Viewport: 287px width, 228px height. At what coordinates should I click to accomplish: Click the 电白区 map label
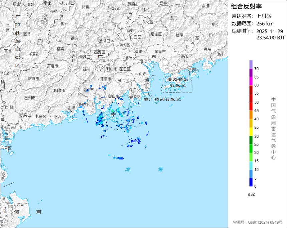pyautogui.click(x=40, y=116)
